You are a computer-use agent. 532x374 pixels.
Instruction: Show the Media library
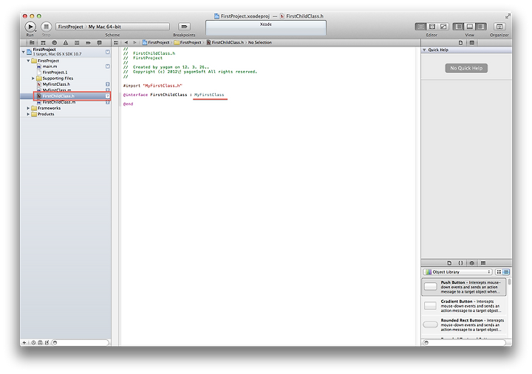[483, 263]
